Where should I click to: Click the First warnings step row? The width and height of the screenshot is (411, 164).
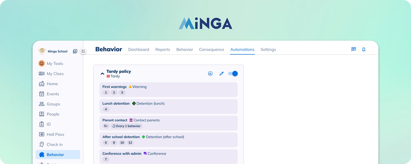168,90
